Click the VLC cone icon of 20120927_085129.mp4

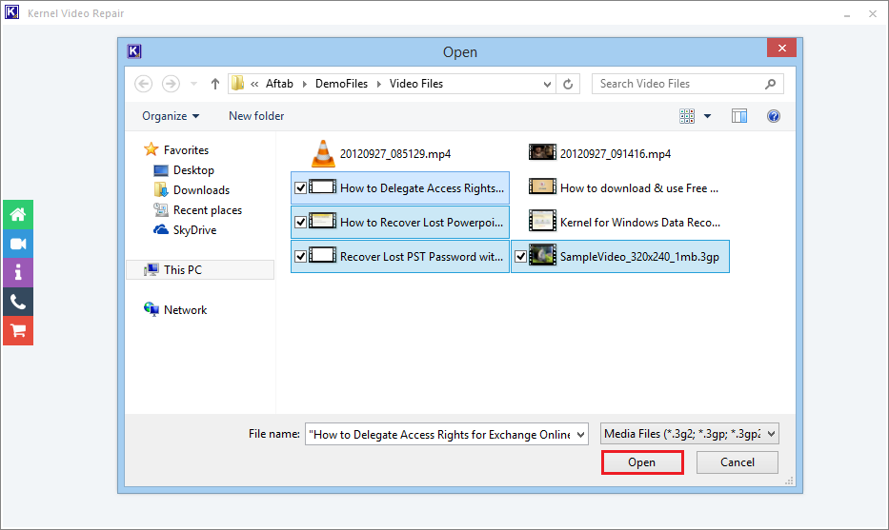323,153
